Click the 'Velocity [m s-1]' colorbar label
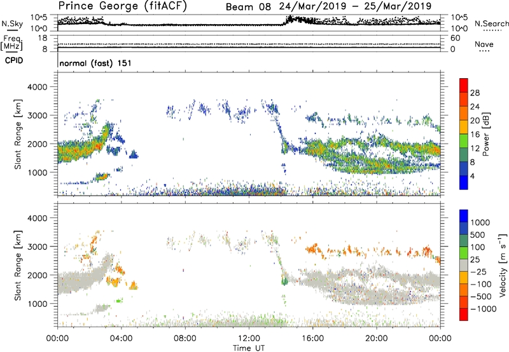509x352 pixels. pyautogui.click(x=503, y=265)
